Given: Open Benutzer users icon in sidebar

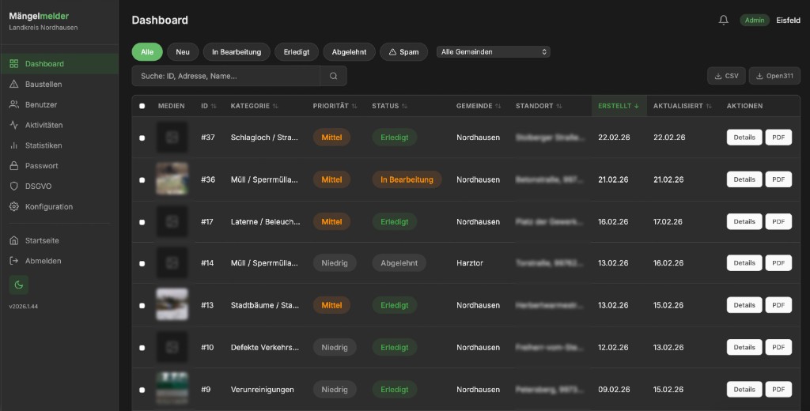Looking at the screenshot, I should pos(14,104).
